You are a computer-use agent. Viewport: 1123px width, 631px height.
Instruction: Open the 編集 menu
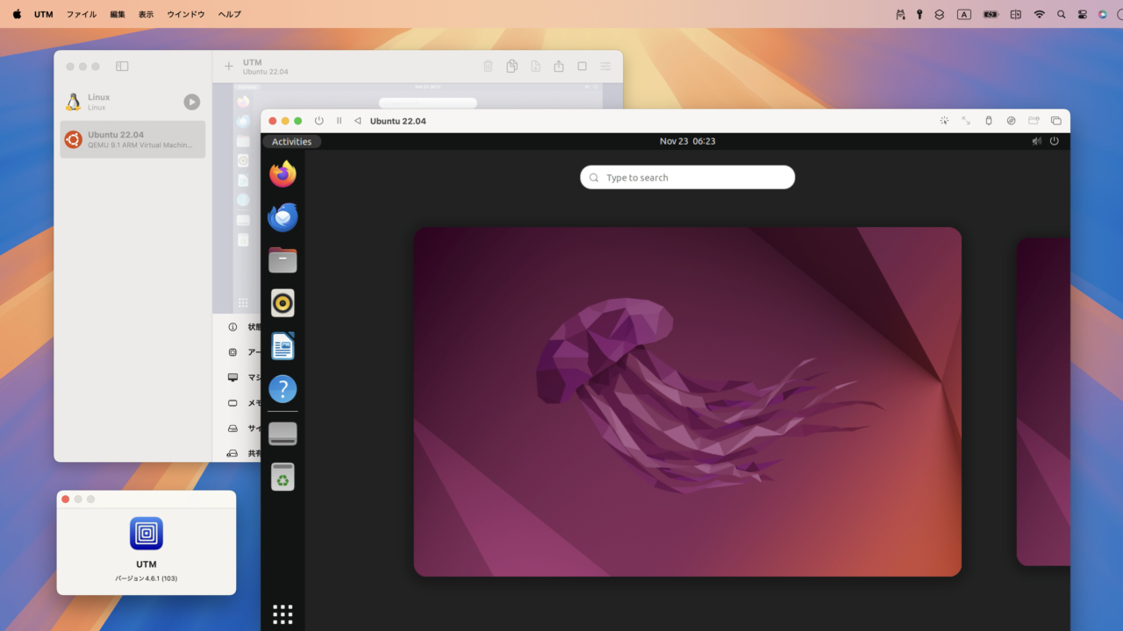pyautogui.click(x=118, y=14)
